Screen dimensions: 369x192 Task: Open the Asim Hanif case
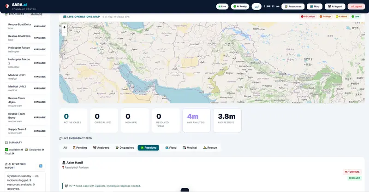tap(212, 175)
